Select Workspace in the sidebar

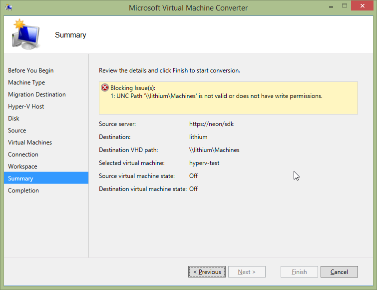tap(22, 166)
